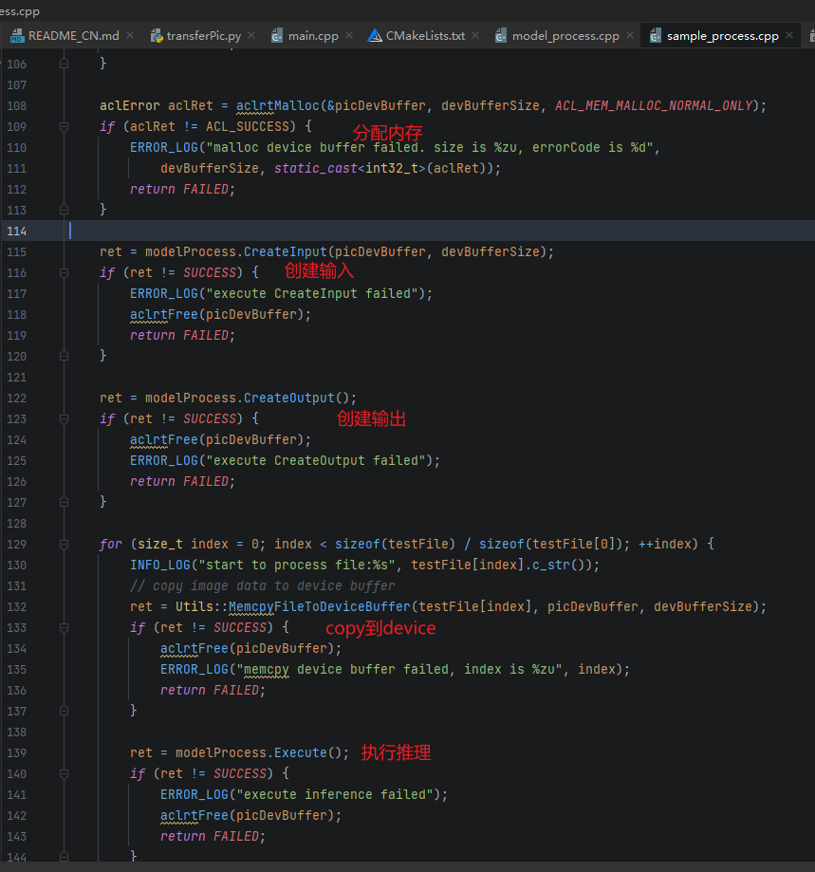This screenshot has width=815, height=872.
Task: Click the Python file icon on transferPic.py tab
Action: point(157,36)
